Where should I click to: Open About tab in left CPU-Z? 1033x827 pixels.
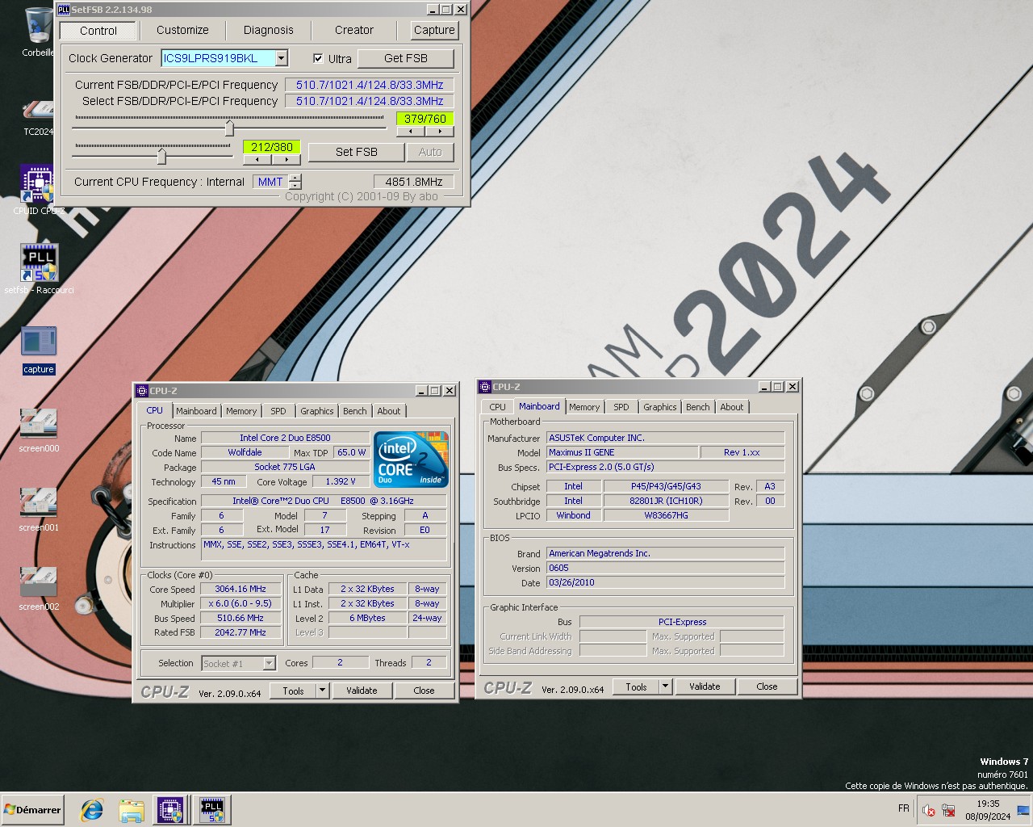coord(389,411)
